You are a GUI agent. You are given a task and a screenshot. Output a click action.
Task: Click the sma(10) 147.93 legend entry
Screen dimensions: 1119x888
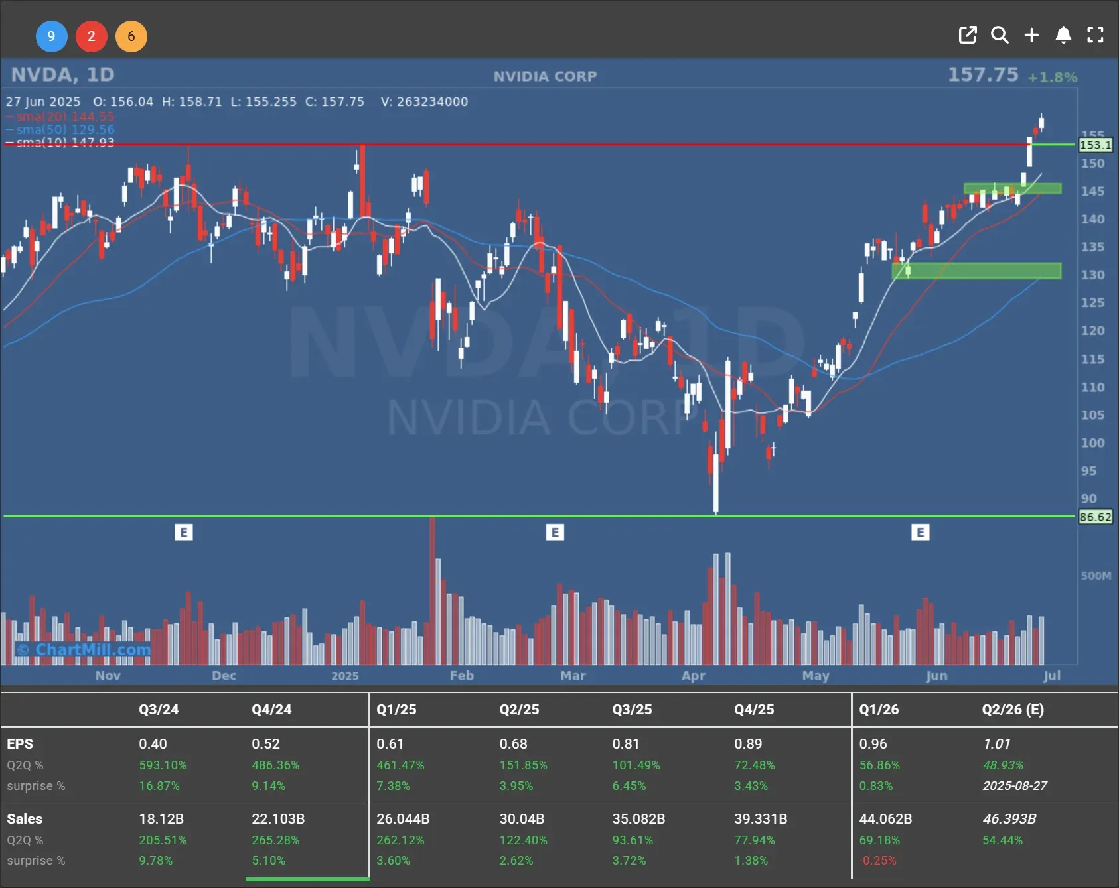pos(60,142)
